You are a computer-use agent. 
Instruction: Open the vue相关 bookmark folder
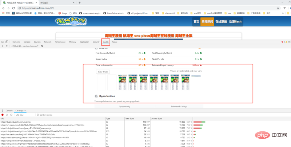[x=196, y=13]
